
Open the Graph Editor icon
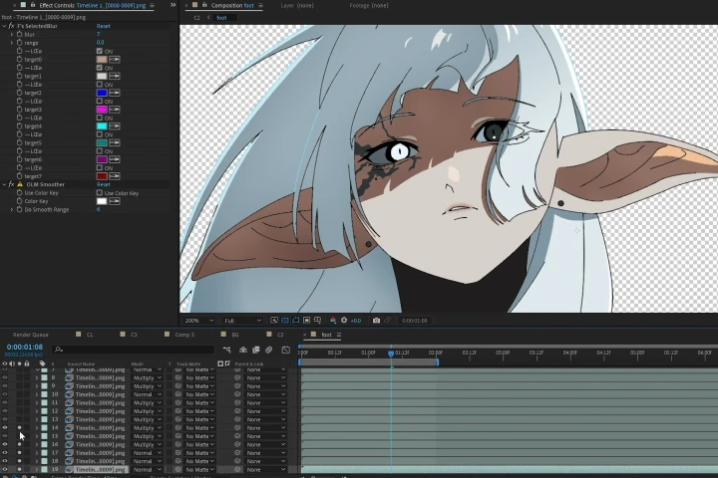[286, 350]
